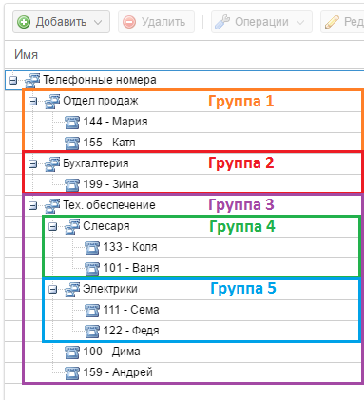This screenshot has height=400, width=364.
Task: Select the 133 - Коля entry
Action: pos(130,247)
